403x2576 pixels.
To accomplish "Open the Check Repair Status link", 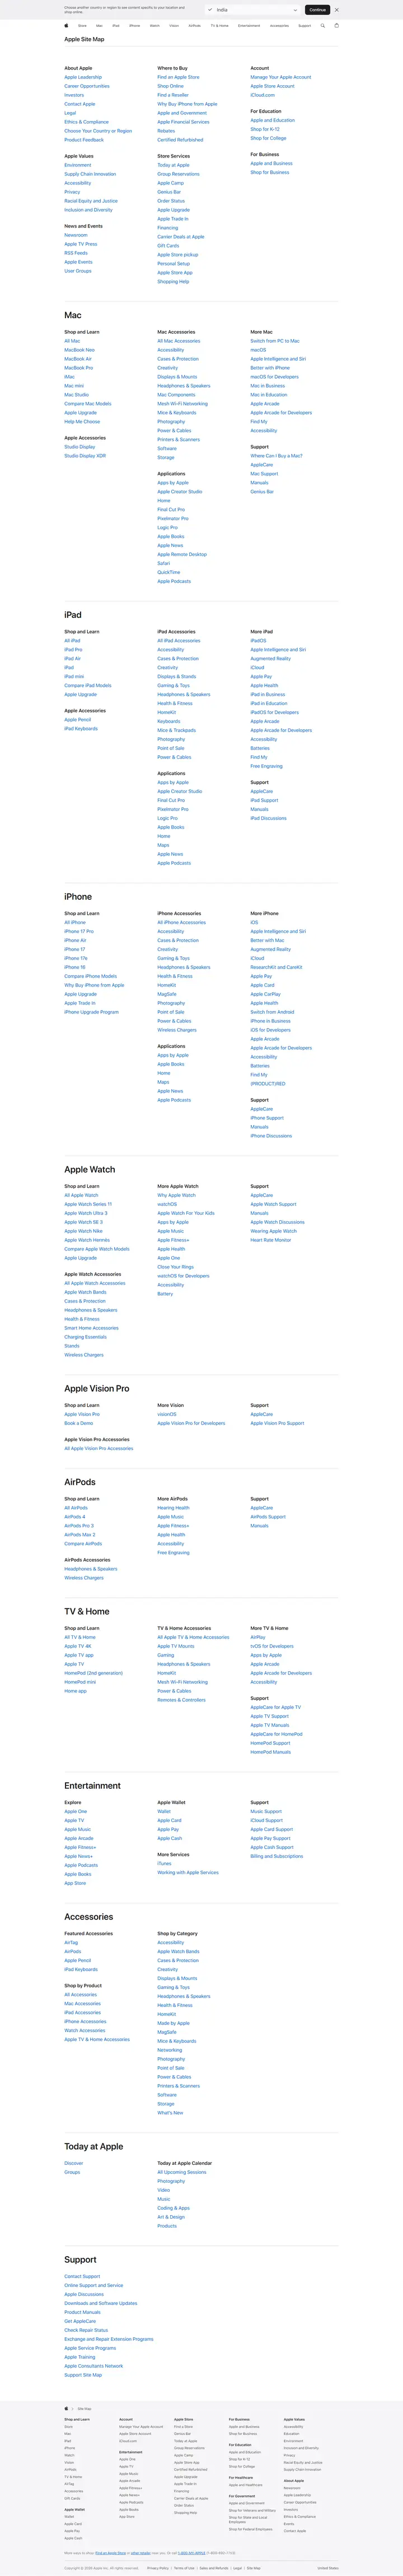I will coord(86,2330).
